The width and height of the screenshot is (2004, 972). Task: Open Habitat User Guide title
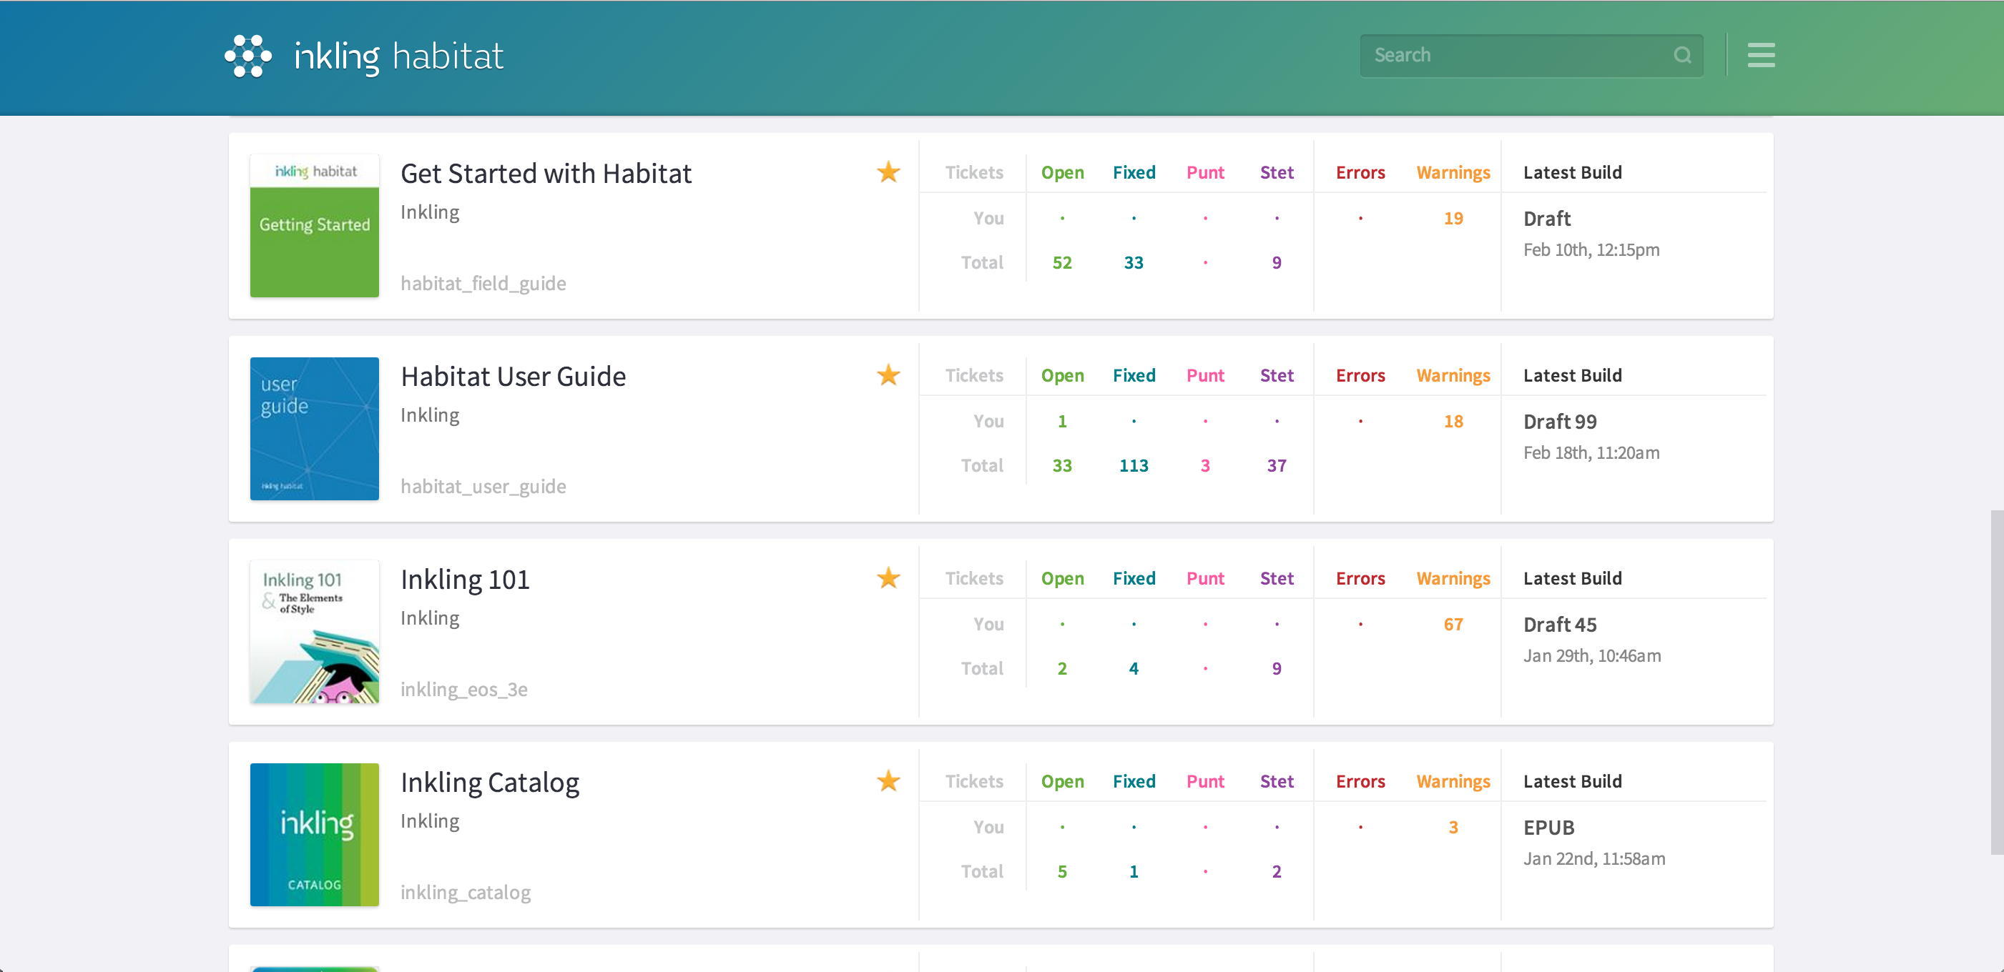[x=513, y=377]
